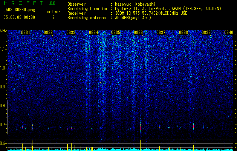Image resolution: width=237 pixels, height=151 pixels.
Task: Click the 0838 time marker
Action: (x=183, y=32)
